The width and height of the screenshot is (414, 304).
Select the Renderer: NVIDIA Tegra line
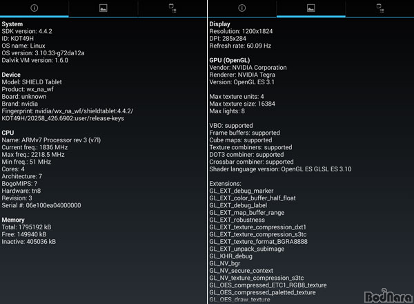(x=242, y=75)
